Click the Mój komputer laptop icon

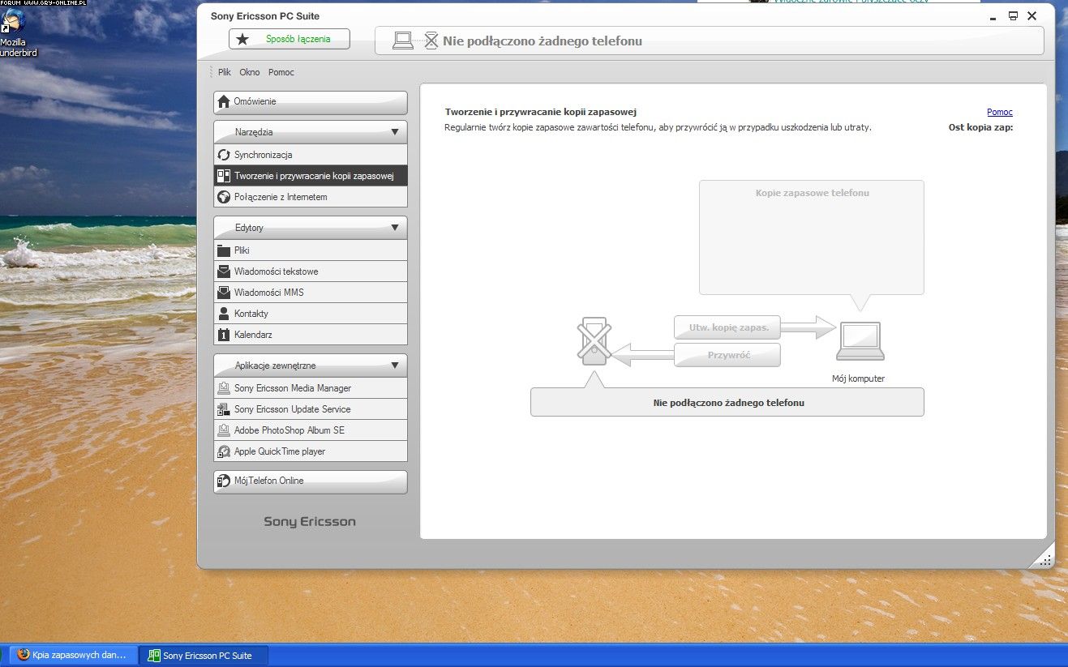(x=860, y=341)
